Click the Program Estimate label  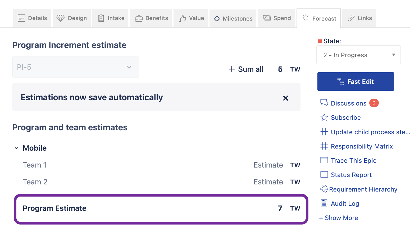pyautogui.click(x=54, y=208)
